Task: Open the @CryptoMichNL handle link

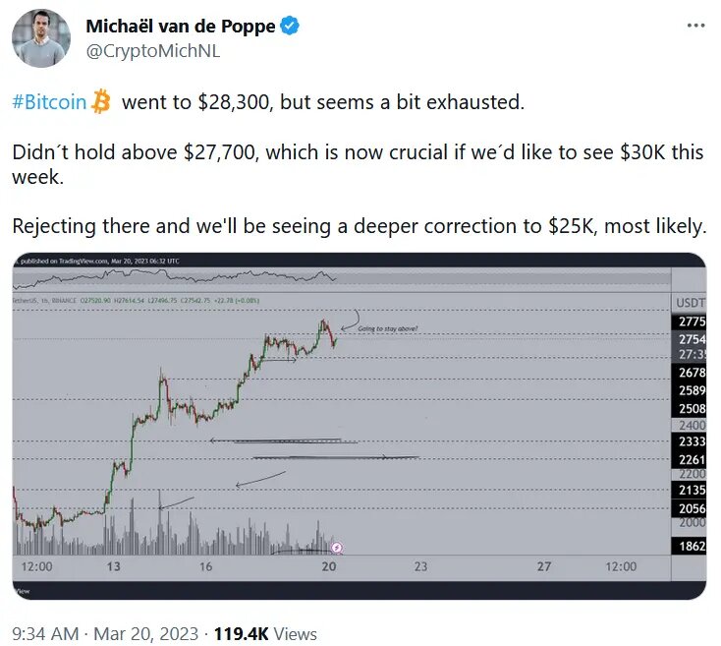Action: point(152,51)
